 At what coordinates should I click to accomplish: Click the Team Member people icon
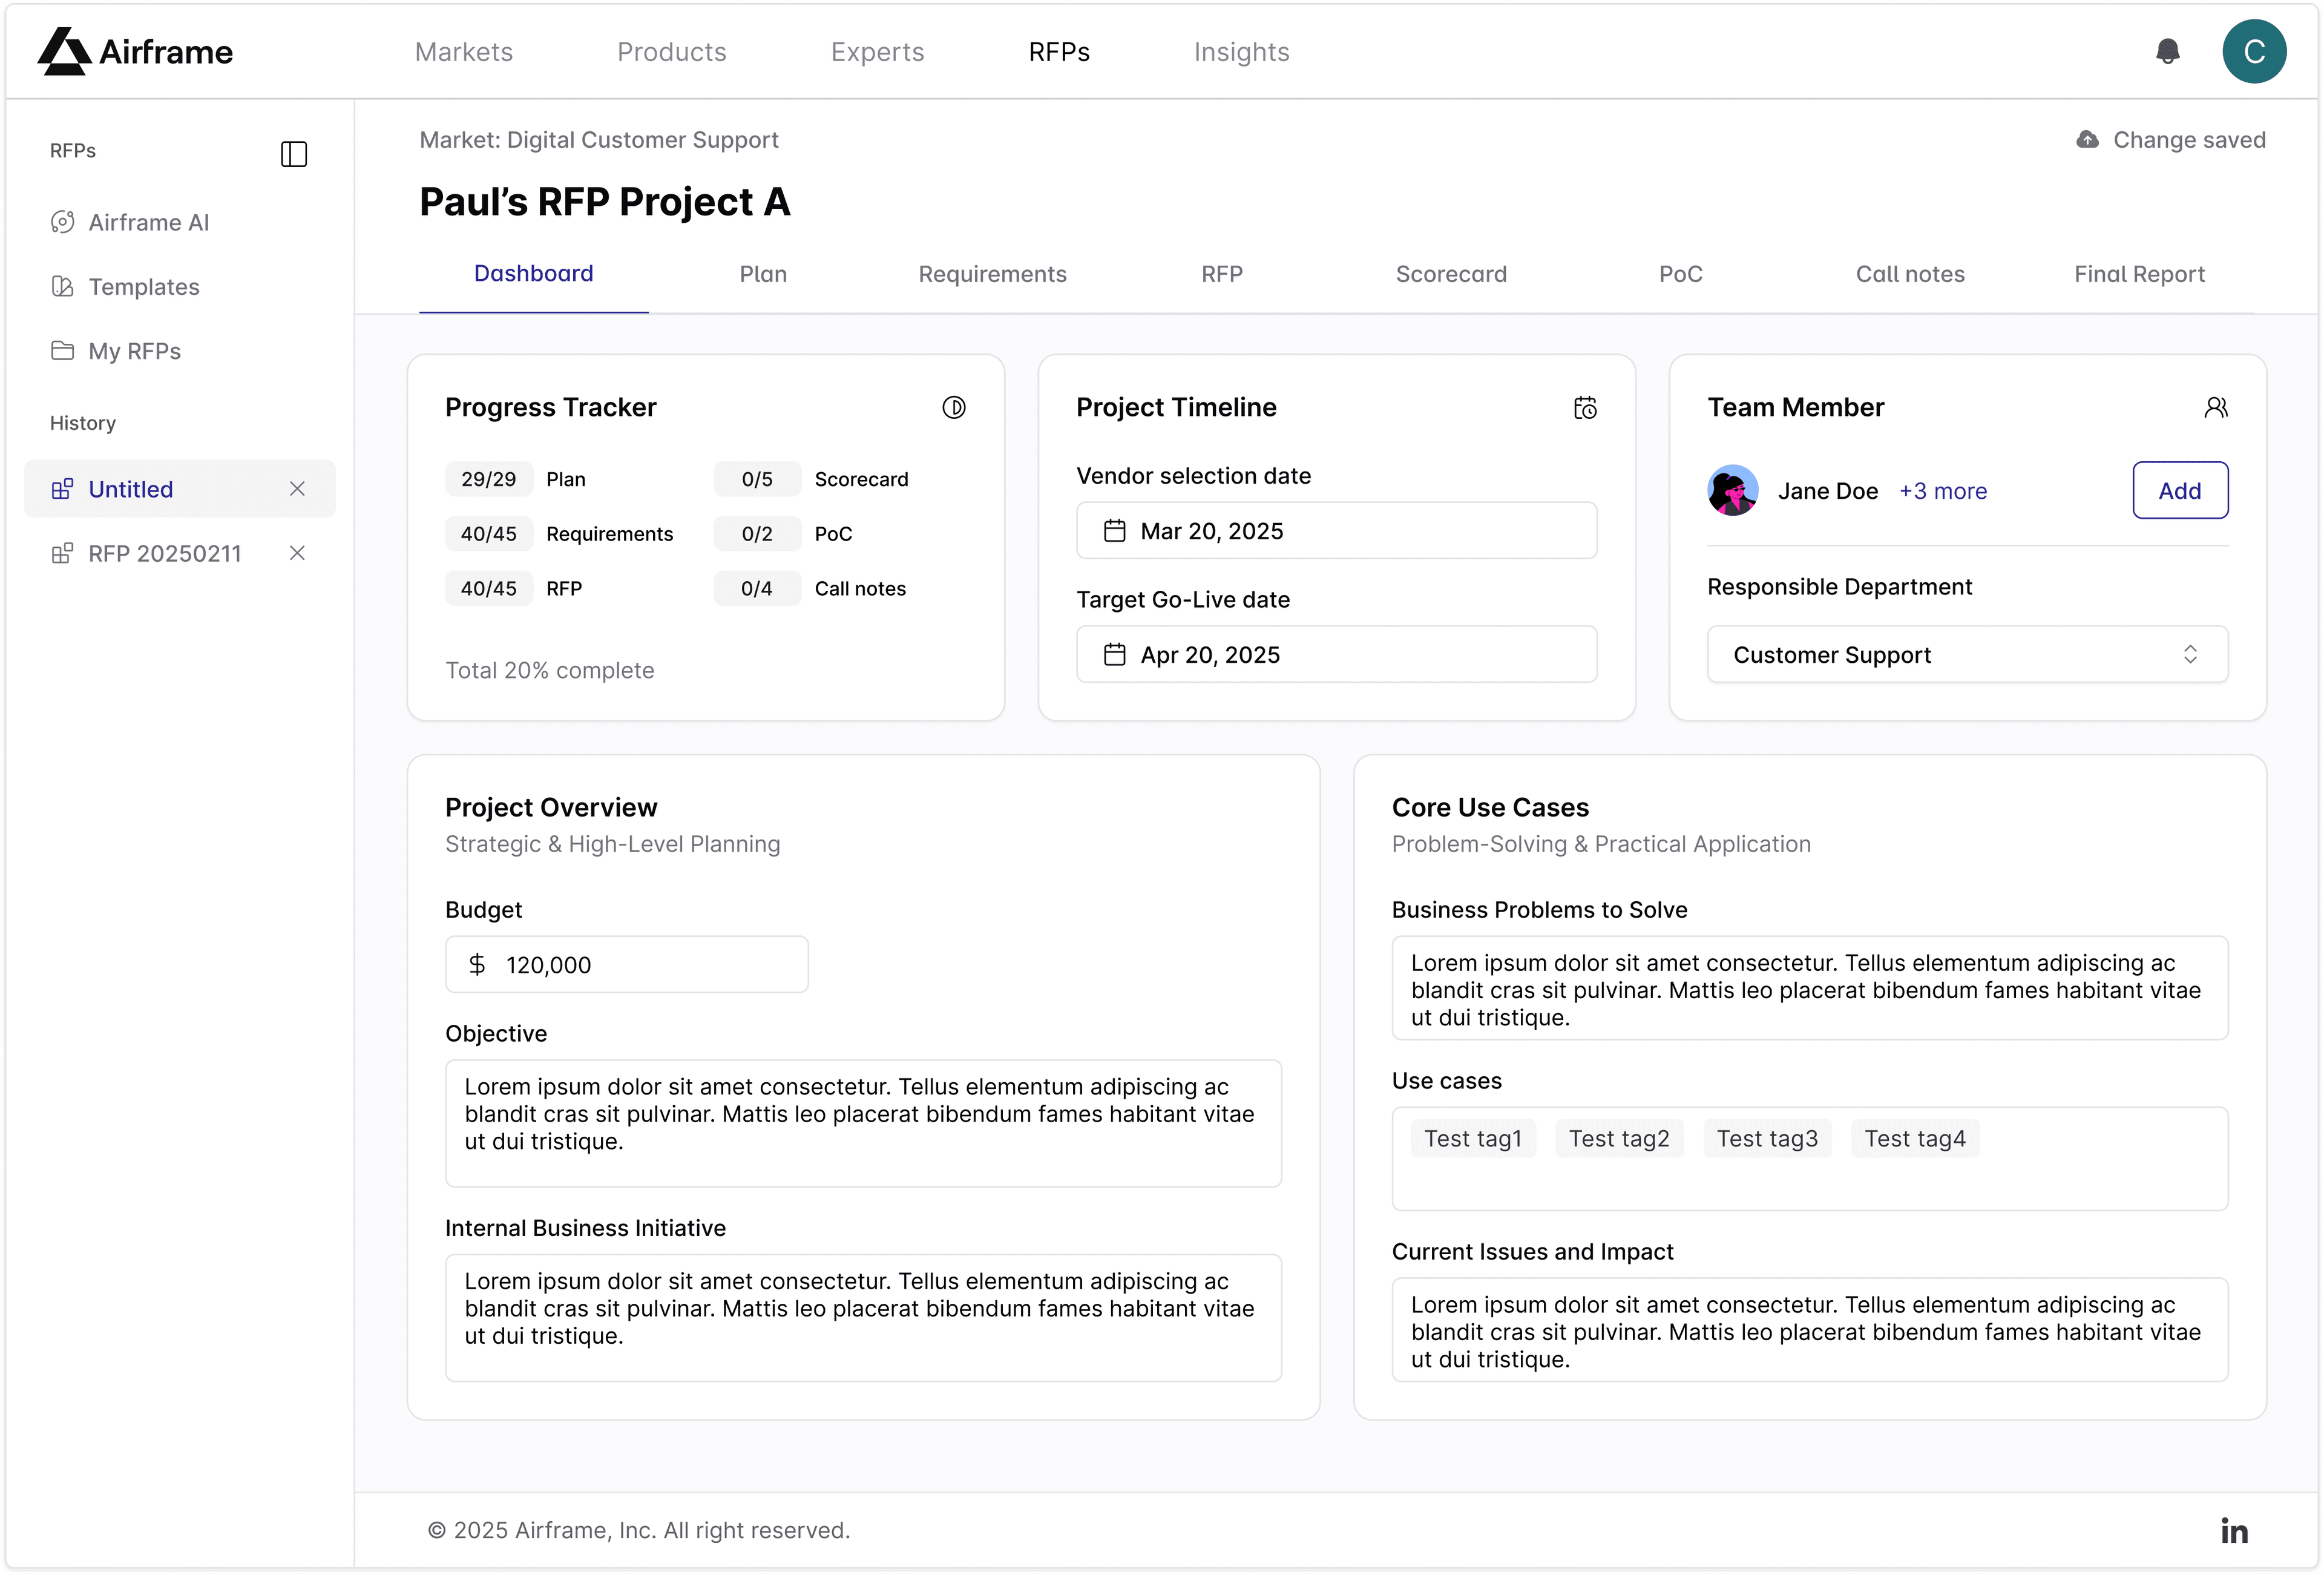[2216, 407]
